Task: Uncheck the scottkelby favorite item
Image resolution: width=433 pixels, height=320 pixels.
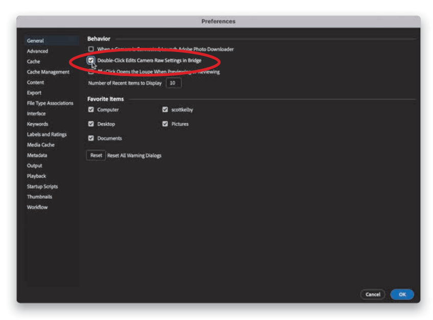Action: pyautogui.click(x=165, y=110)
